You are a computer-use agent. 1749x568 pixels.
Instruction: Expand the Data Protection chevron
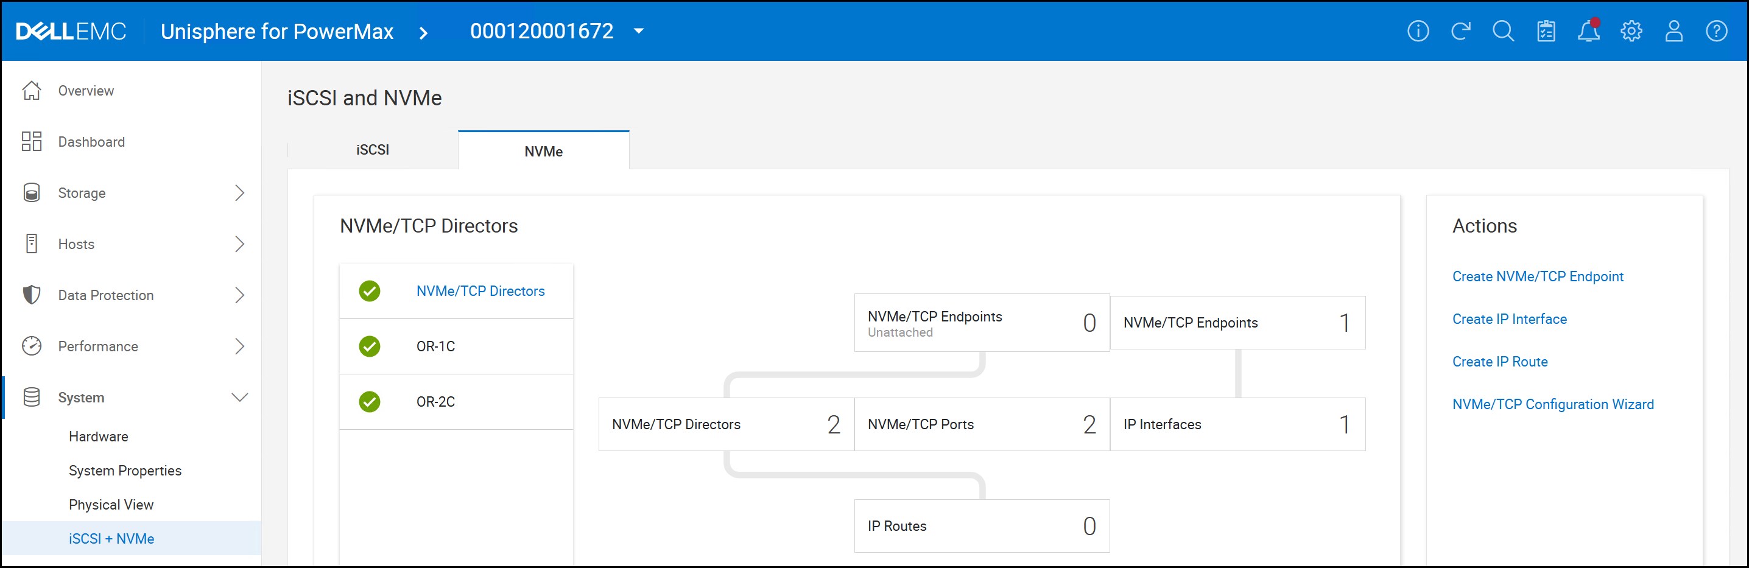point(239,295)
